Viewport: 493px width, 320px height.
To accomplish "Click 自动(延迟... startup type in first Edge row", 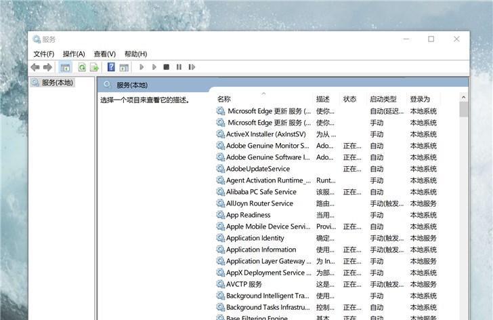I will [x=387, y=111].
